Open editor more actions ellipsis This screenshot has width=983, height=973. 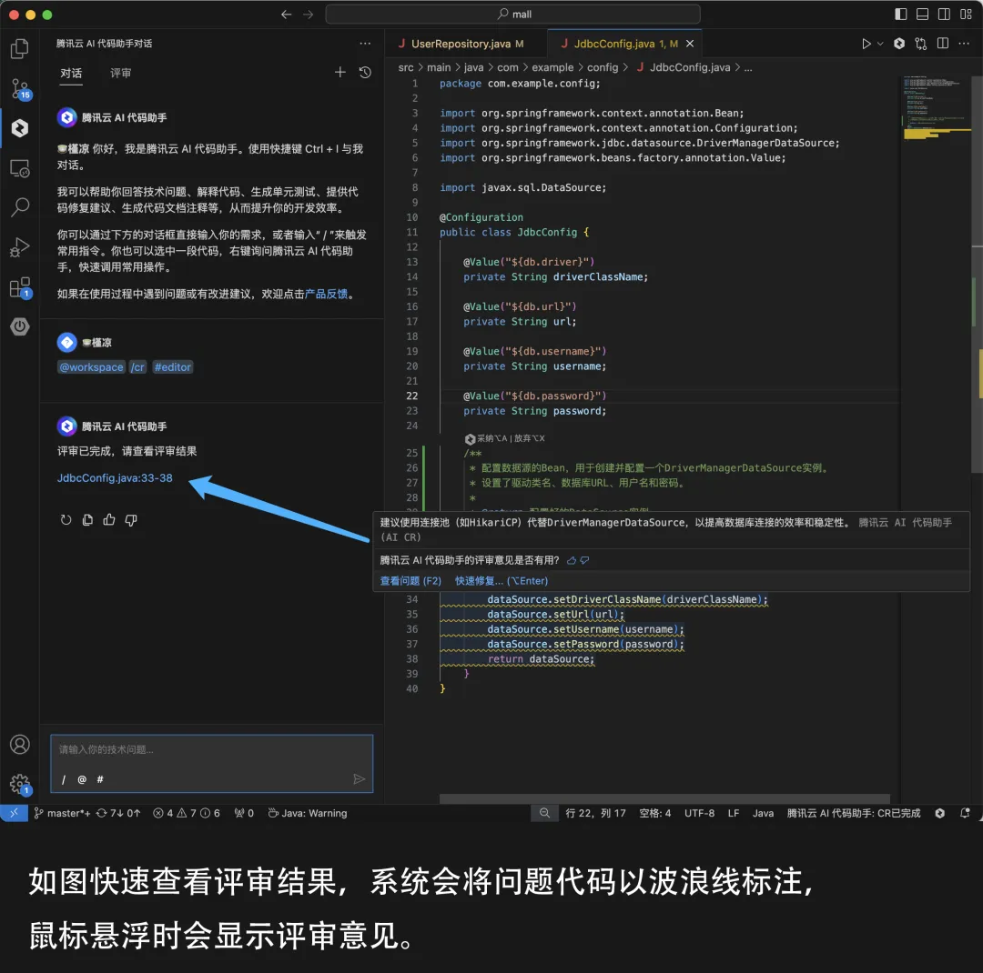964,44
